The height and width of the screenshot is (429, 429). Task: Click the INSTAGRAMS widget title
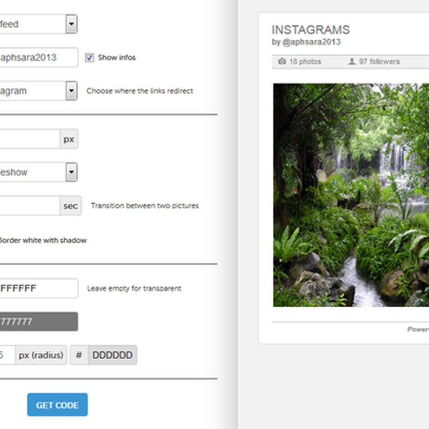coord(310,30)
